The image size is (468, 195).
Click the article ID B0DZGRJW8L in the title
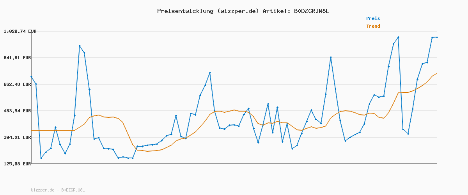(x=311, y=11)
